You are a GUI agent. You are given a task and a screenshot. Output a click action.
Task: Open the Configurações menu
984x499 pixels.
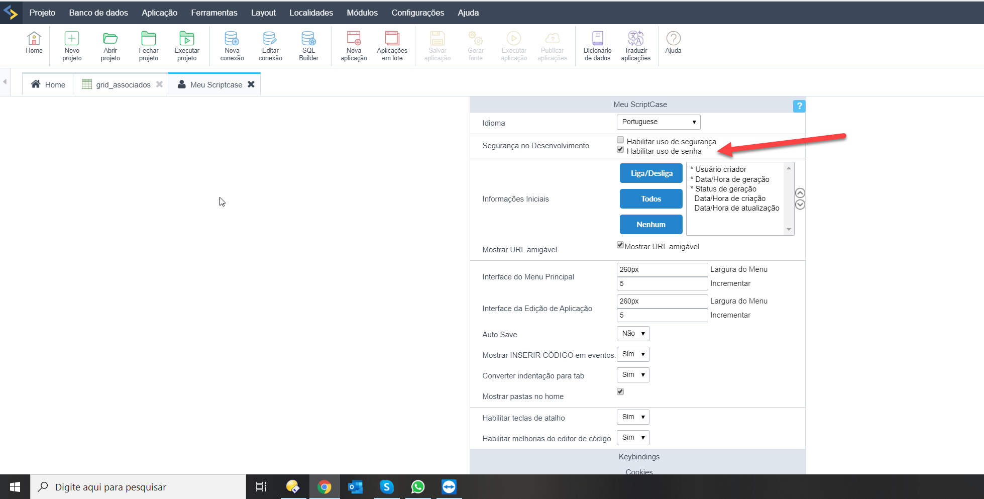[x=418, y=13]
